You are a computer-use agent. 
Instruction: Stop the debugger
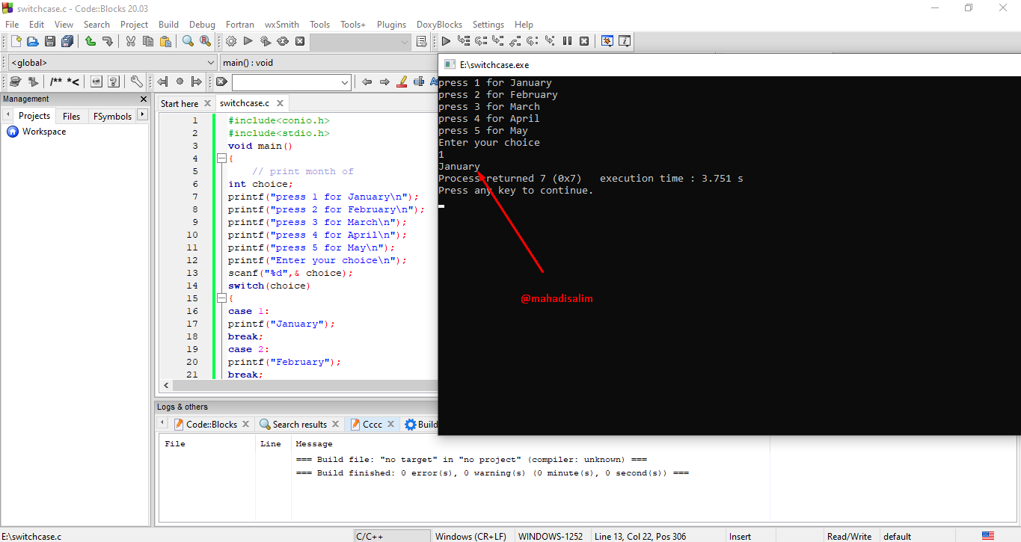(584, 42)
